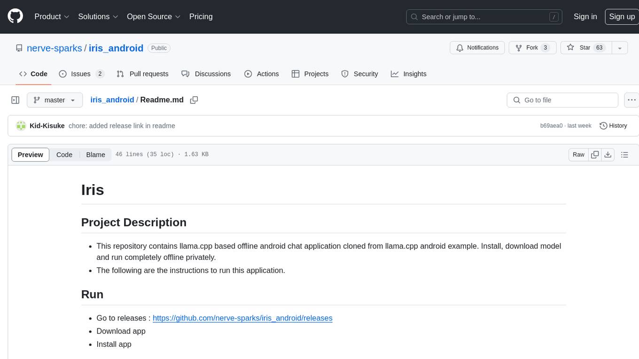
Task: Open the Pricing page
Action: 201,16
